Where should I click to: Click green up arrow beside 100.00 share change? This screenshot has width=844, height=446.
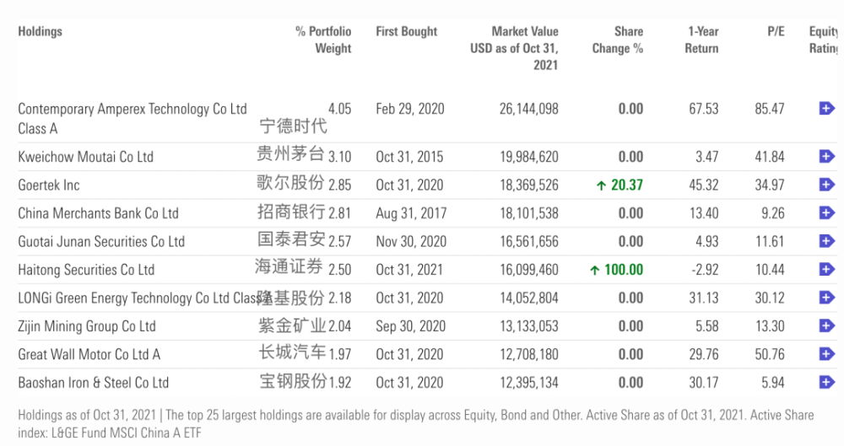point(595,270)
